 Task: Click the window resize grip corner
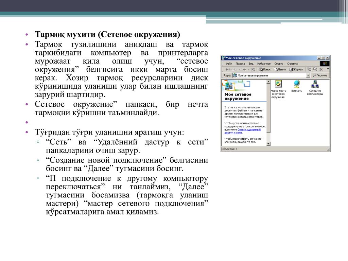[x=328, y=150]
